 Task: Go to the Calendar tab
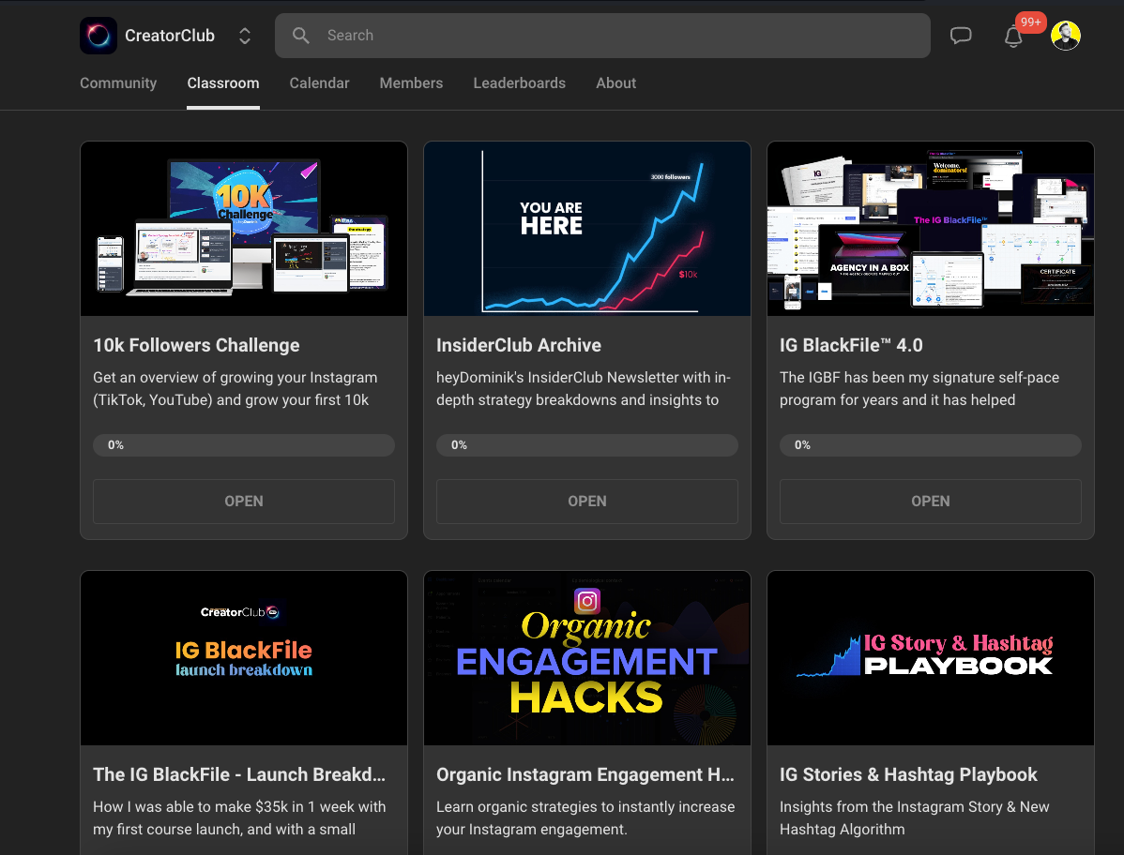[319, 83]
